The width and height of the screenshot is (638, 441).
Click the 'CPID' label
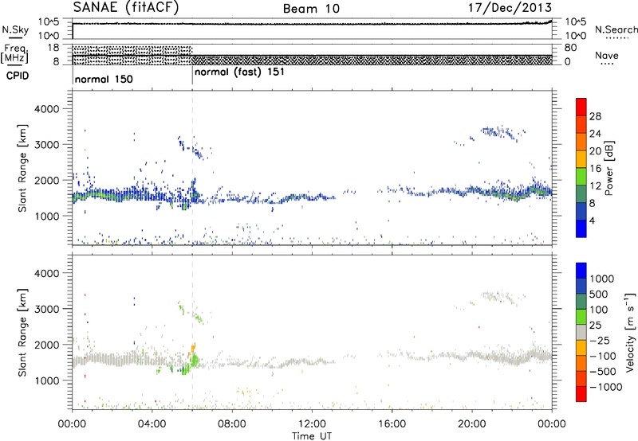coord(18,76)
